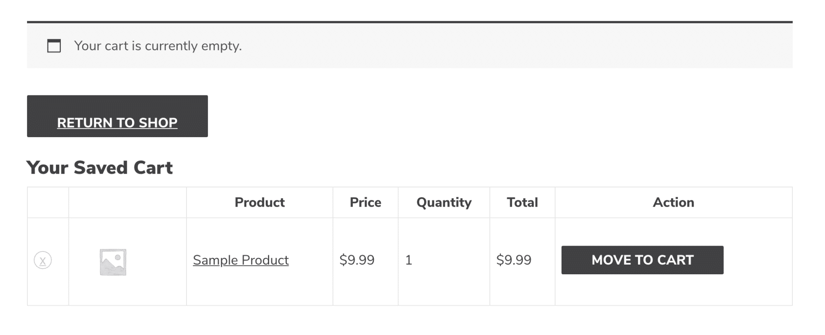Click the Action column header
Image resolution: width=825 pixels, height=335 pixels.
pos(674,202)
